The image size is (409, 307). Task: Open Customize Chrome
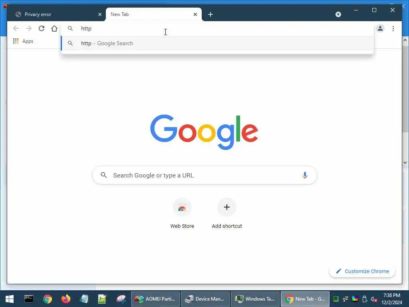(x=362, y=271)
